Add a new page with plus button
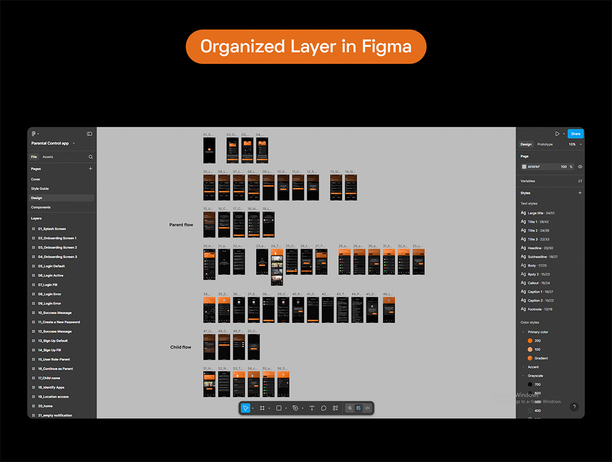The image size is (612, 462). (x=91, y=169)
